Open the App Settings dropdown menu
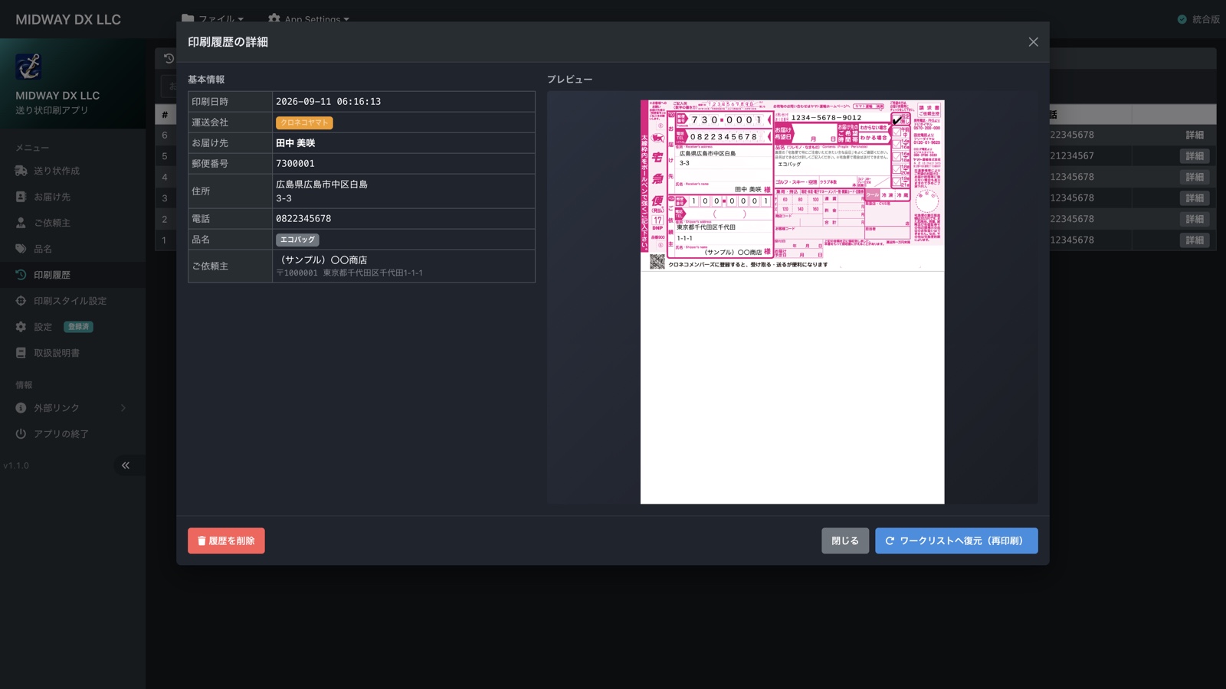 click(309, 19)
